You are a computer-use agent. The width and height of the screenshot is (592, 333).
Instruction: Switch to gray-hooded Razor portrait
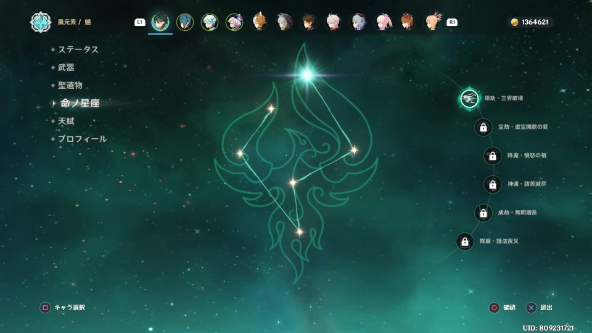click(x=284, y=22)
